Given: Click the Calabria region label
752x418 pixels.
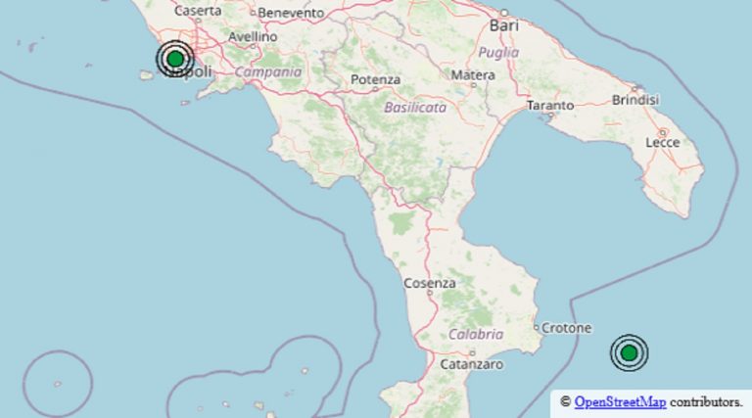Looking at the screenshot, I should 476,334.
